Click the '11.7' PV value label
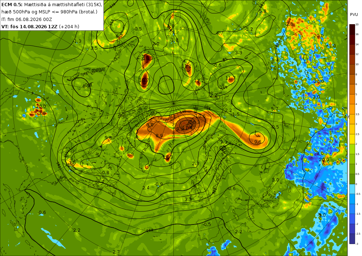The height and width of the screenshot is (256, 362). 230,78
